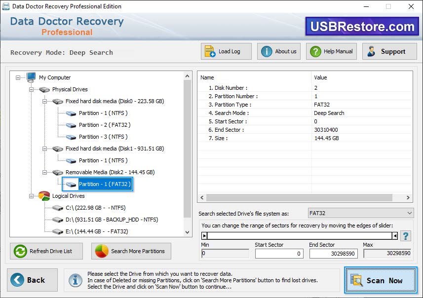Click the Refresh Drive List green arrows icon
The height and width of the screenshot is (298, 423).
[20, 251]
